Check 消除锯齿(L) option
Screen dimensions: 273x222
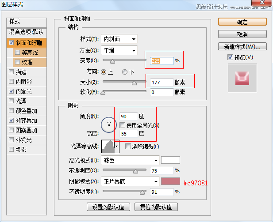tap(128, 146)
